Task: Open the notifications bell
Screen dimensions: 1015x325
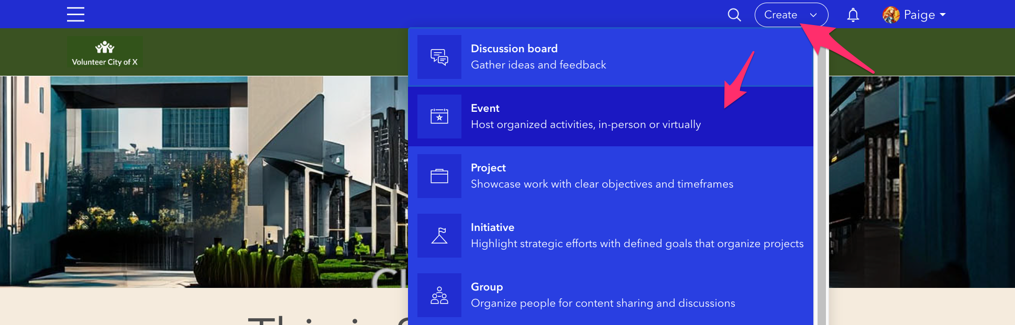Action: click(853, 15)
